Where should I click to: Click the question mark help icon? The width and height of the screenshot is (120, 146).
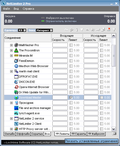[114, 30]
